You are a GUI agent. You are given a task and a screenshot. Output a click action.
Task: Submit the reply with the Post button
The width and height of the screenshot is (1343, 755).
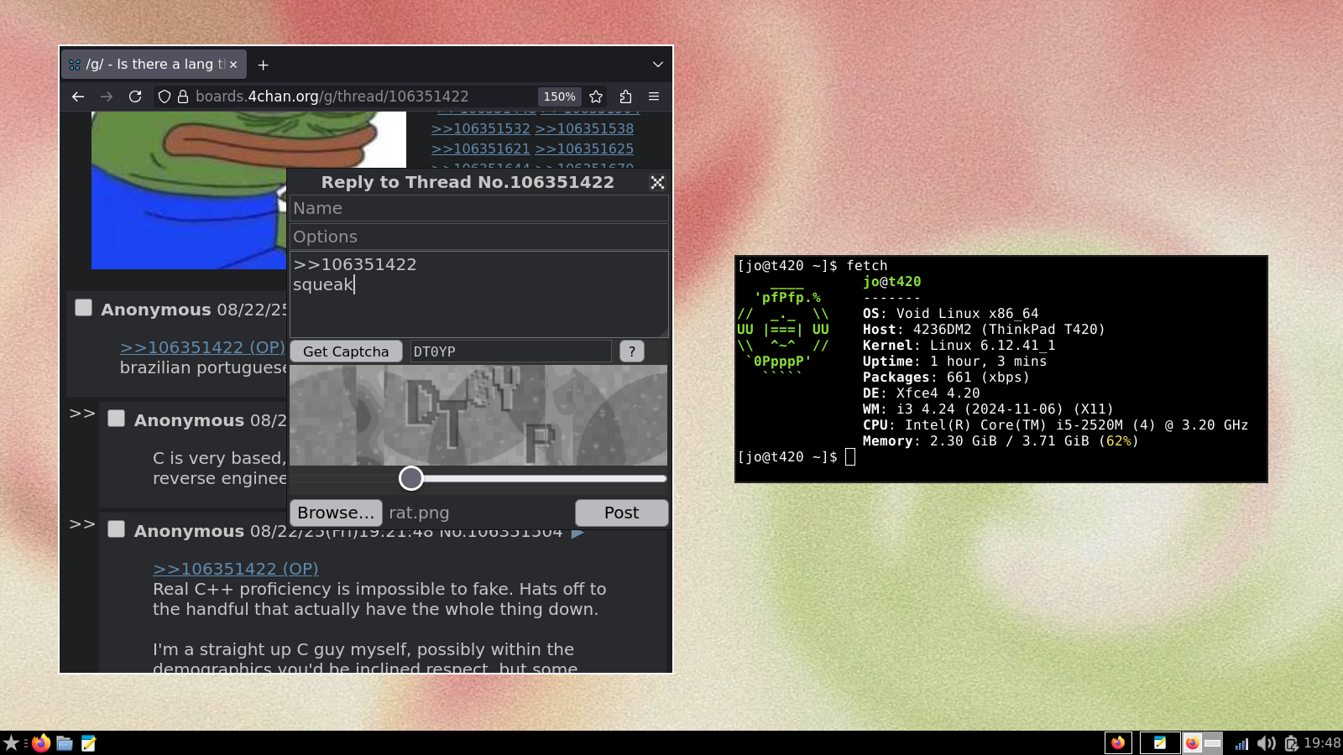click(622, 513)
